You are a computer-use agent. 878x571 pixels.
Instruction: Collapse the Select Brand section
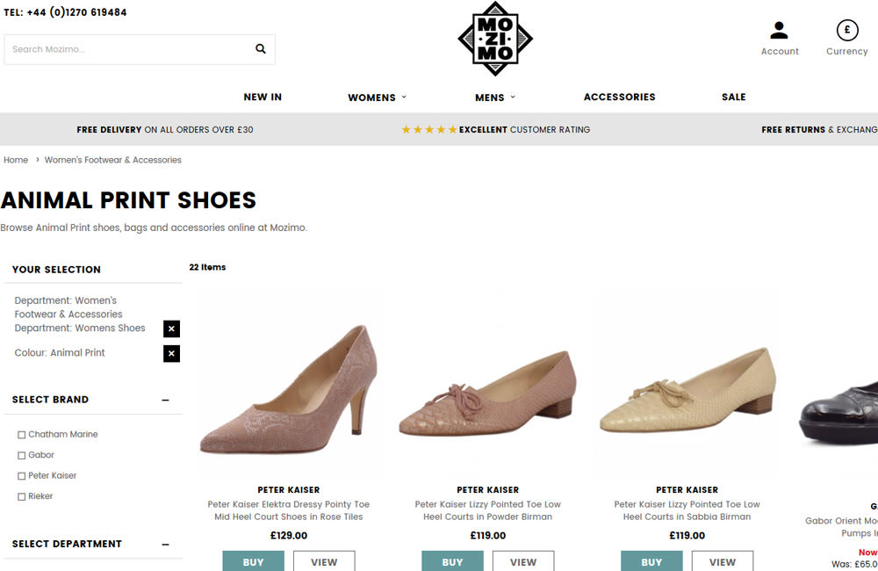pos(165,400)
